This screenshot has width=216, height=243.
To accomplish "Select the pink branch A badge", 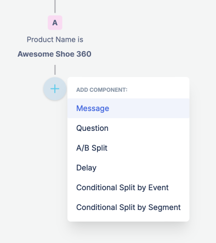I will pos(55,23).
